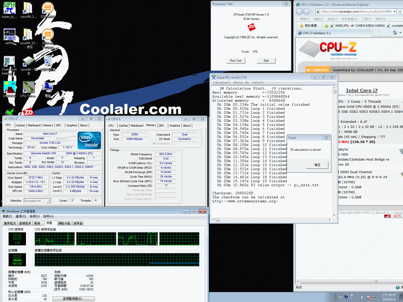Open the Recycle Bin desktop icon
Image resolution: width=403 pixels, height=302 pixels.
48,63
